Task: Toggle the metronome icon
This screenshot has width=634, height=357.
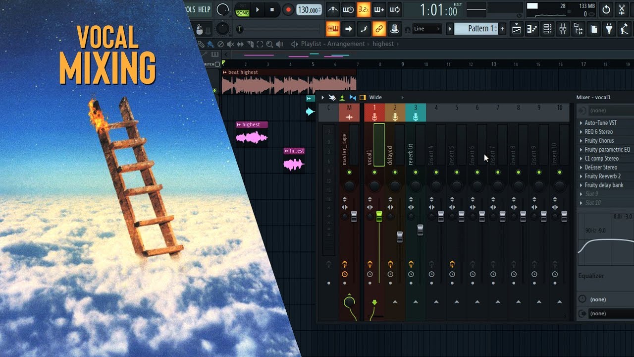Action: coord(333,9)
